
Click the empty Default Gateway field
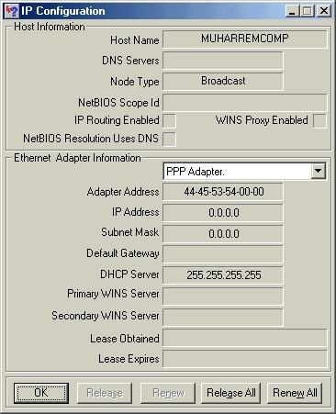click(223, 254)
